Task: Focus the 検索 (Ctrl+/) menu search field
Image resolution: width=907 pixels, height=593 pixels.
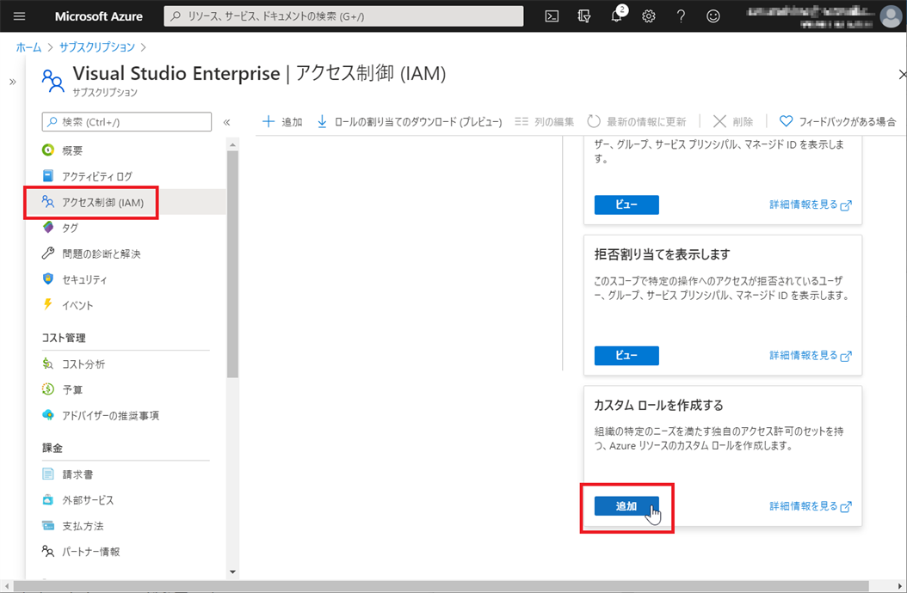Action: 126,122
